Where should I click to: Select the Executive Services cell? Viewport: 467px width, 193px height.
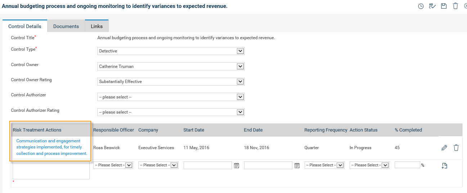[156, 148]
